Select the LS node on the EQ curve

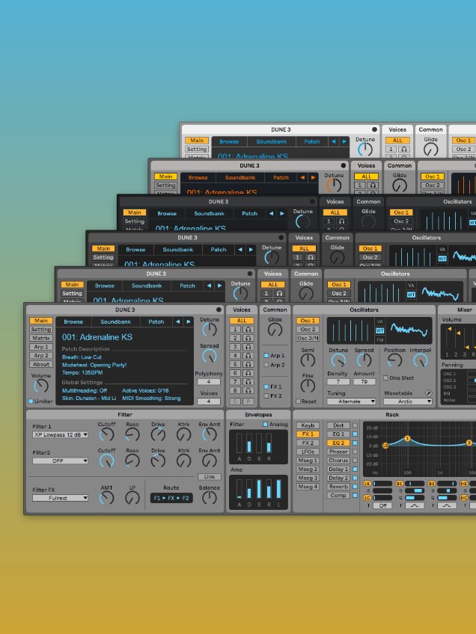pyautogui.click(x=385, y=445)
